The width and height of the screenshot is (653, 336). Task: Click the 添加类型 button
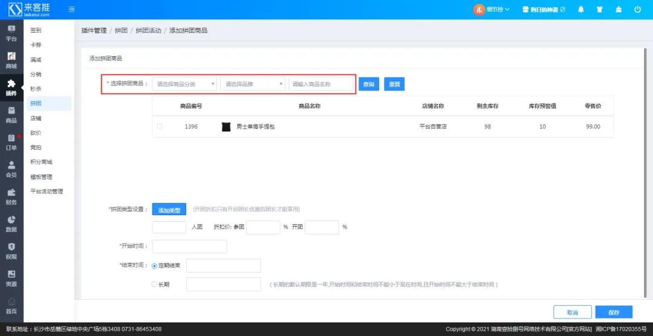click(169, 210)
